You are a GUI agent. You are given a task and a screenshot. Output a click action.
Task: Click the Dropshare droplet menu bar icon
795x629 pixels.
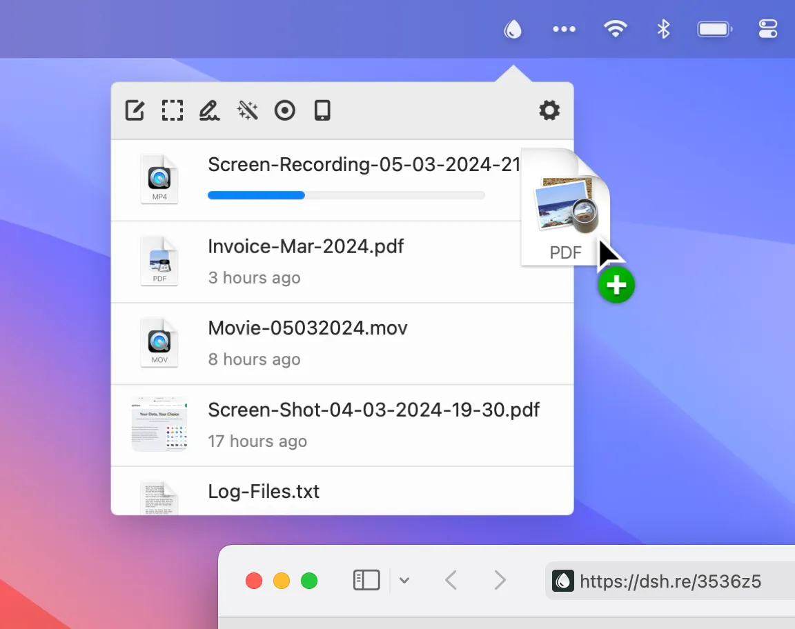(513, 29)
